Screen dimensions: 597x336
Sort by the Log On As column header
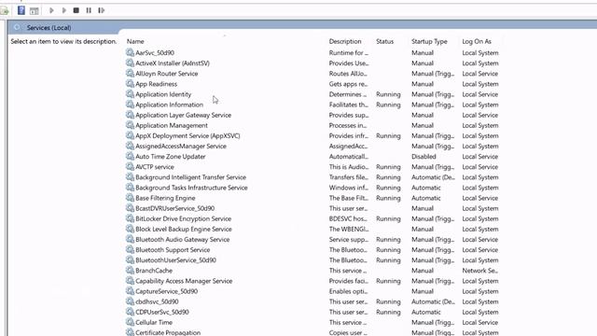477,41
